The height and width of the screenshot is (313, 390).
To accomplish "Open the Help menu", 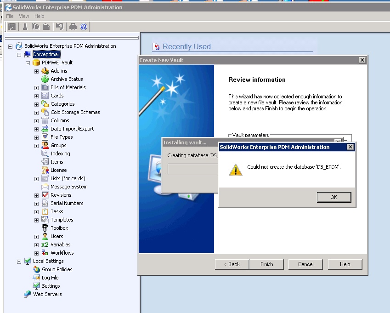I will (x=40, y=16).
